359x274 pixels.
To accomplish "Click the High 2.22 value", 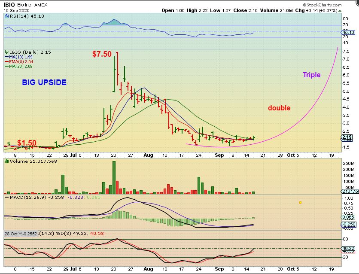I will (197, 11).
